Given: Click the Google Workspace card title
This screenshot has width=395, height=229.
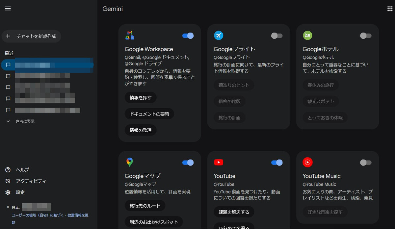Looking at the screenshot, I should (149, 49).
